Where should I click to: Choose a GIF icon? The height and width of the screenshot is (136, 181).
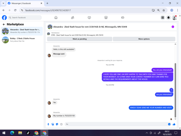point(62,124)
